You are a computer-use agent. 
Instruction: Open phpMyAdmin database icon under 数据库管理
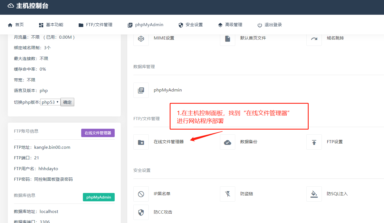(141, 90)
